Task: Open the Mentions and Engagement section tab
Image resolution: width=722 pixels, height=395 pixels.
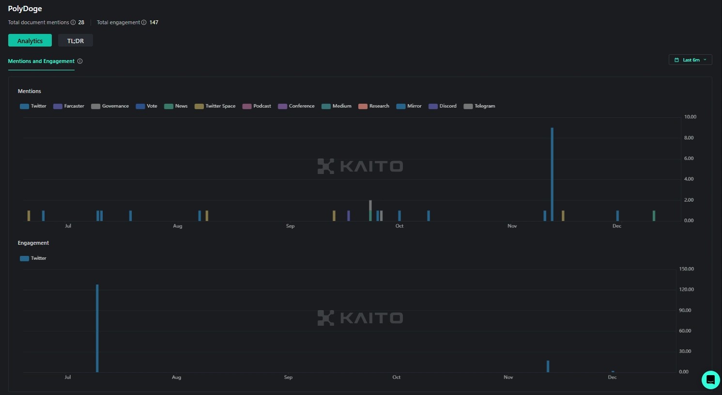Action: (x=41, y=61)
